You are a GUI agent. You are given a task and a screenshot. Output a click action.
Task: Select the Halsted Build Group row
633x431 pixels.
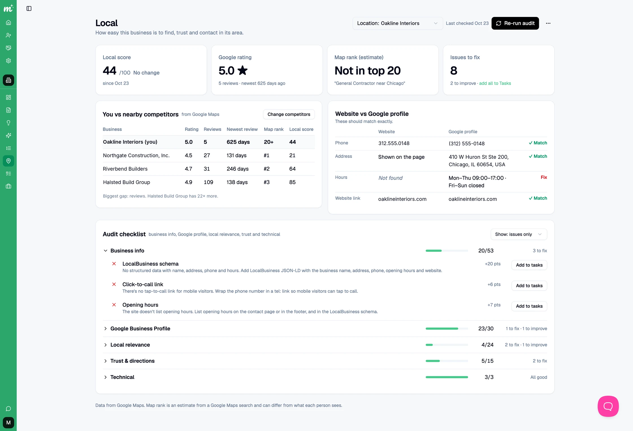coord(209,182)
